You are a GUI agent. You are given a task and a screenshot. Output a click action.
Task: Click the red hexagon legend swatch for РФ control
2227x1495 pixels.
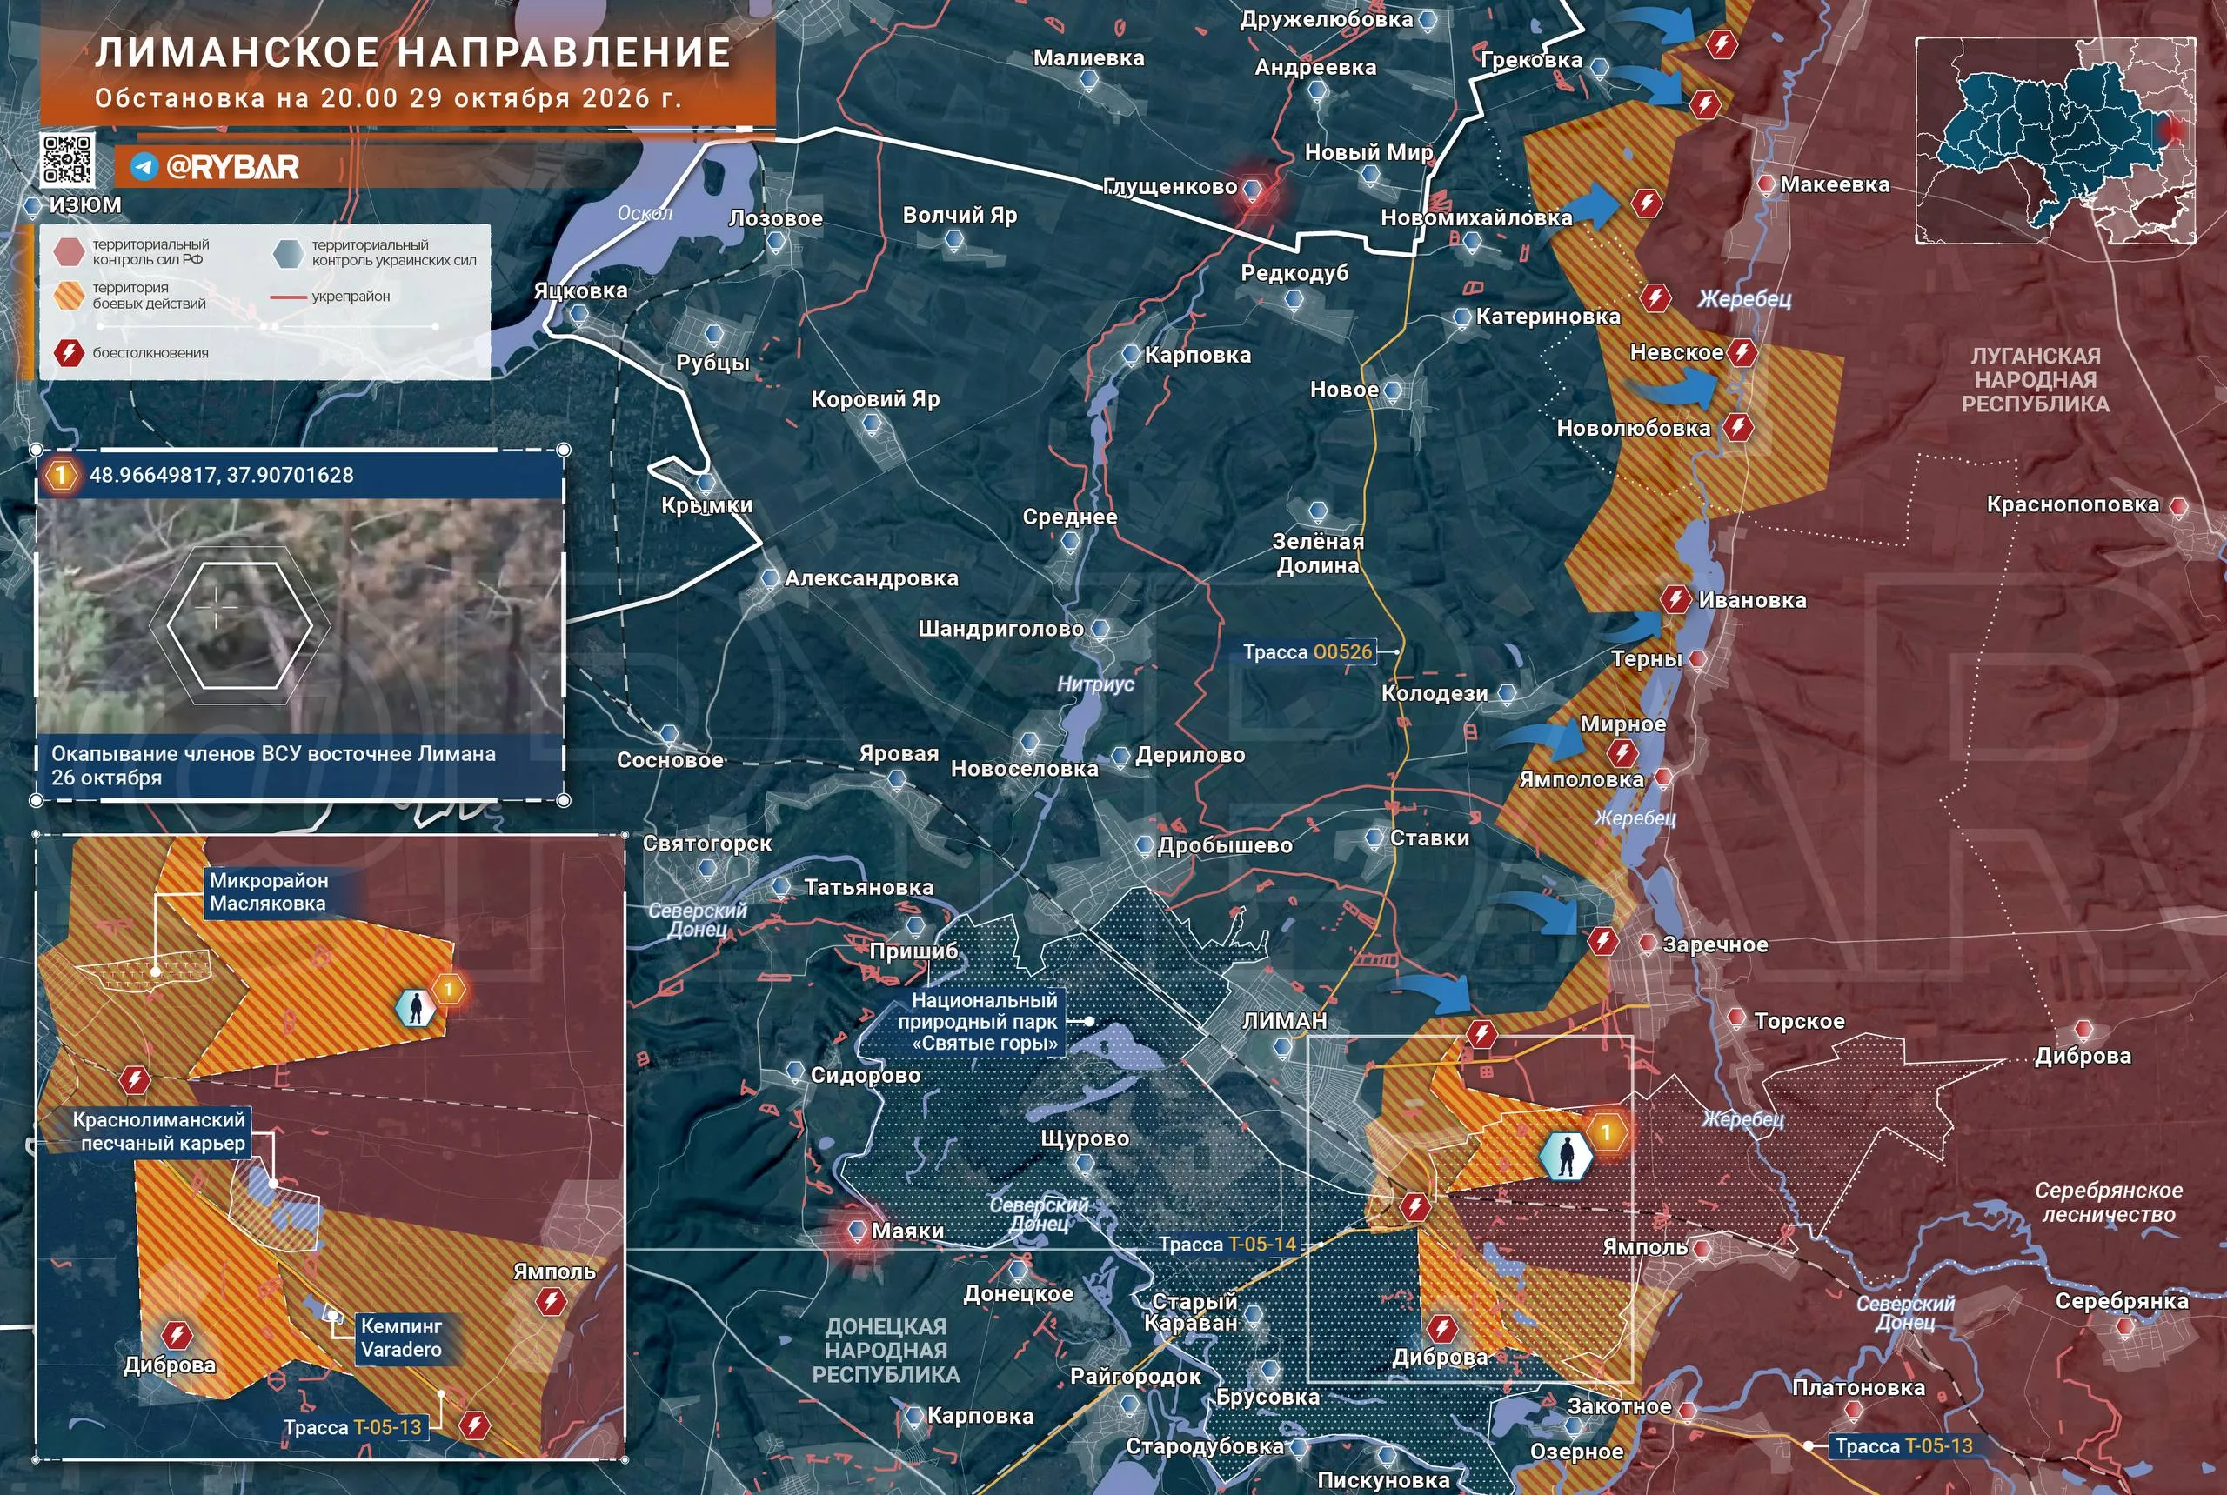[70, 251]
